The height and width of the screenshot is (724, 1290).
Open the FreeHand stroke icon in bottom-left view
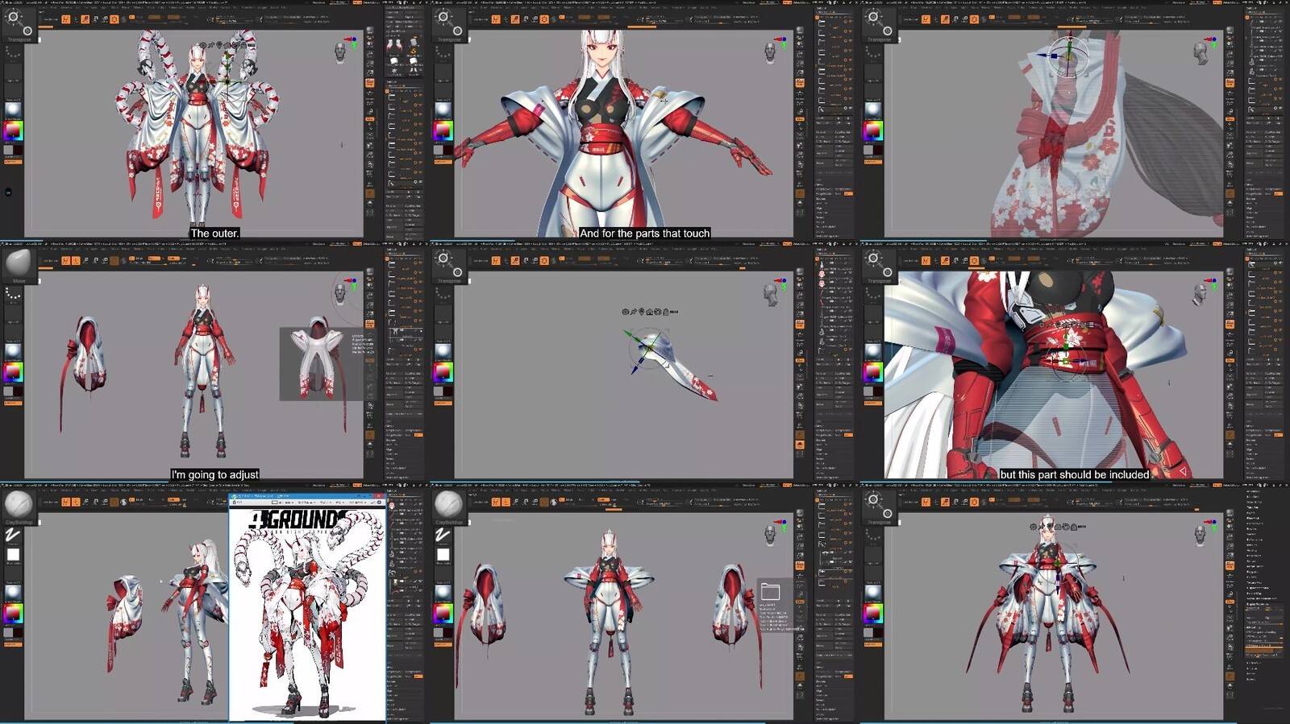[x=13, y=535]
